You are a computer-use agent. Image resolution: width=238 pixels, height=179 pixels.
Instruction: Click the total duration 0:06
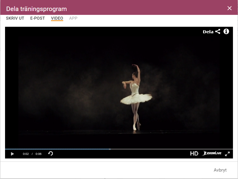[38, 154]
